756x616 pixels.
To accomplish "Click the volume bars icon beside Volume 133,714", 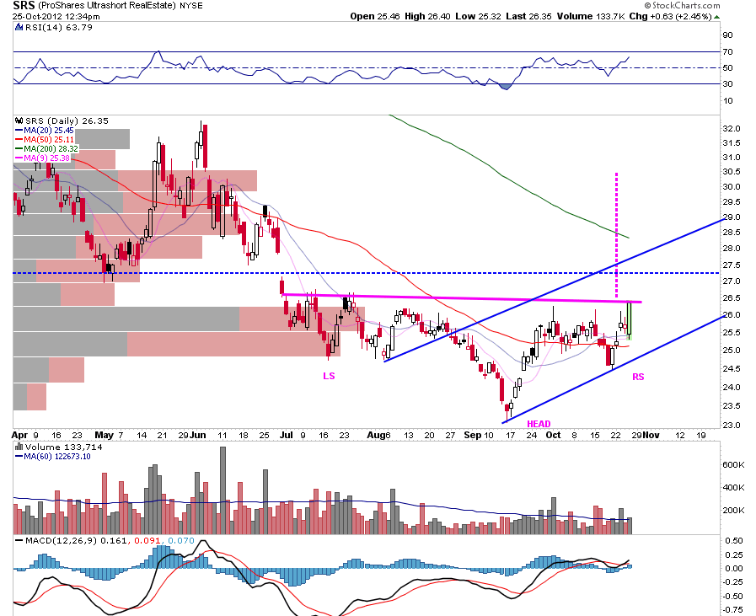I will (x=19, y=447).
